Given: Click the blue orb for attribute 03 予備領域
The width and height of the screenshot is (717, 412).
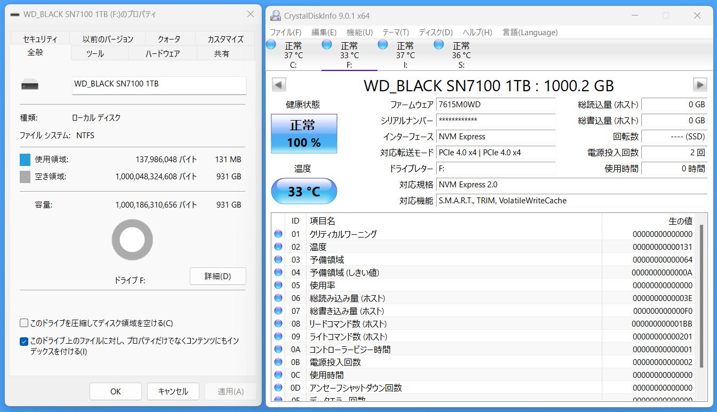Looking at the screenshot, I should [x=278, y=259].
